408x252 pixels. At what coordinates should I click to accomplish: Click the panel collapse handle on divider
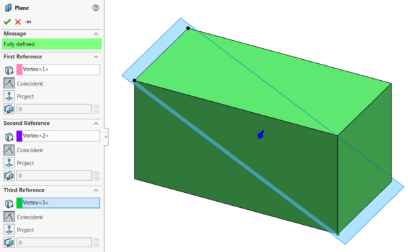click(x=105, y=137)
